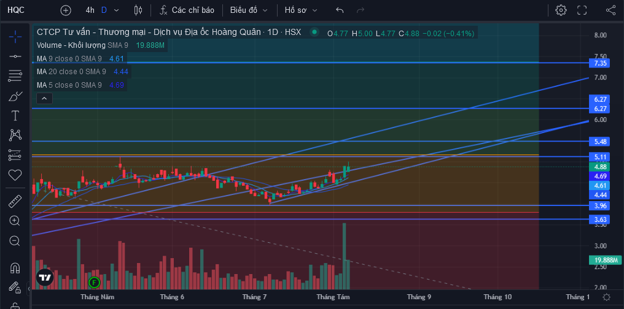Image resolution: width=624 pixels, height=309 pixels.
Task: Open the chart patterns tool
Action: coord(15,135)
